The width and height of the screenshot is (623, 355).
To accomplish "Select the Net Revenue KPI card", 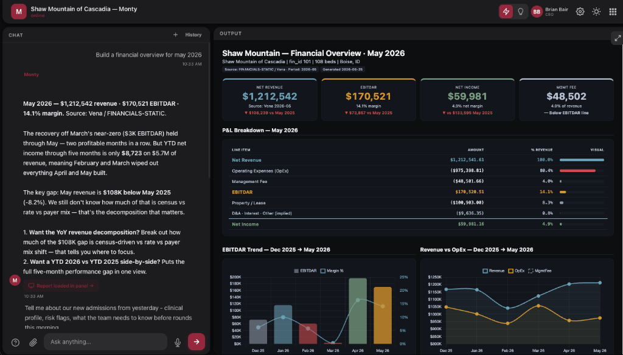I will 270,100.
